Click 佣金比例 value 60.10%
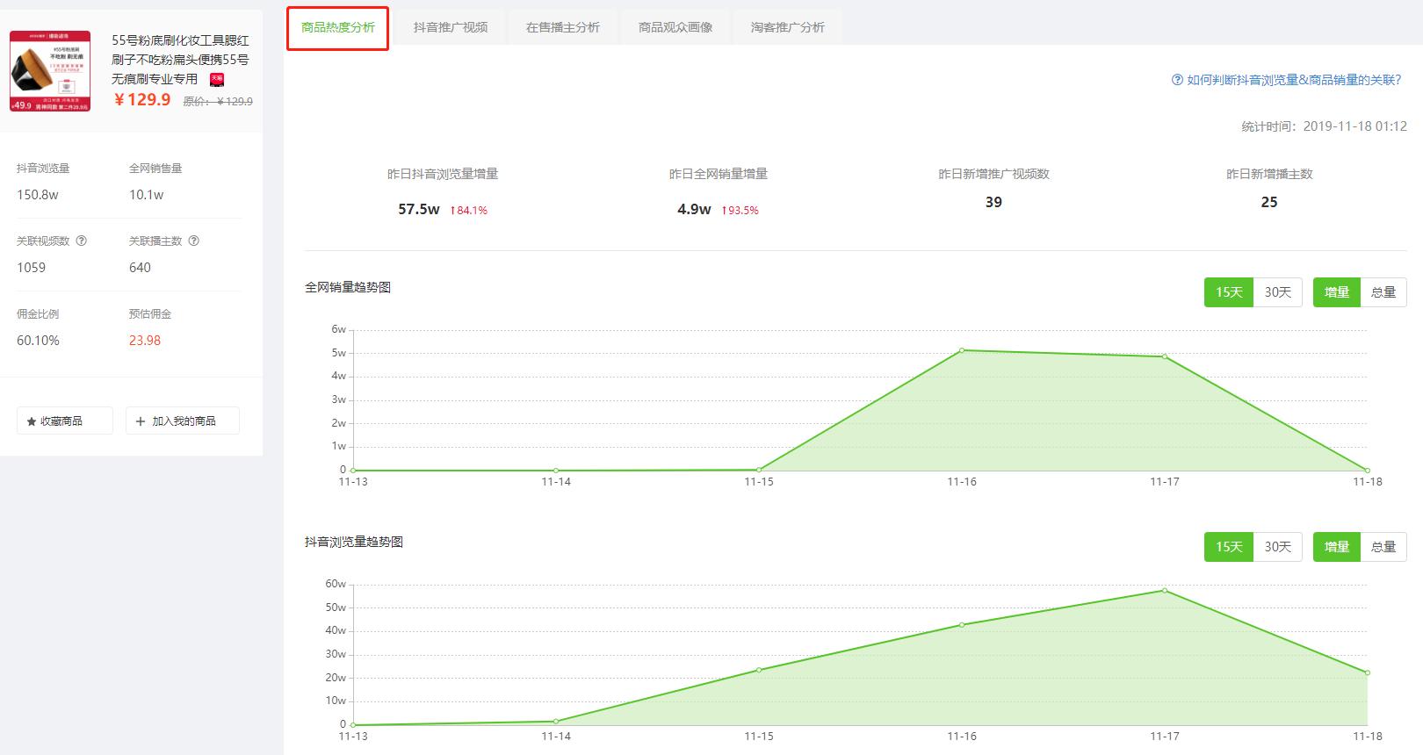The width and height of the screenshot is (1423, 755). pos(38,341)
